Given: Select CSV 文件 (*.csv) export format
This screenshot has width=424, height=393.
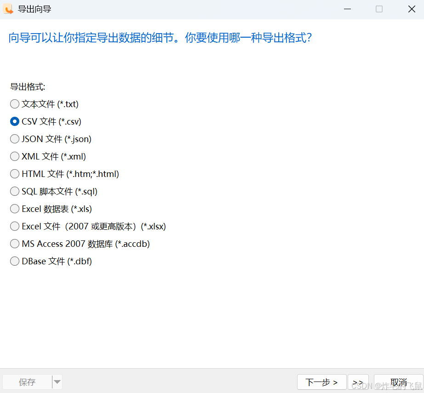Looking at the screenshot, I should 14,121.
